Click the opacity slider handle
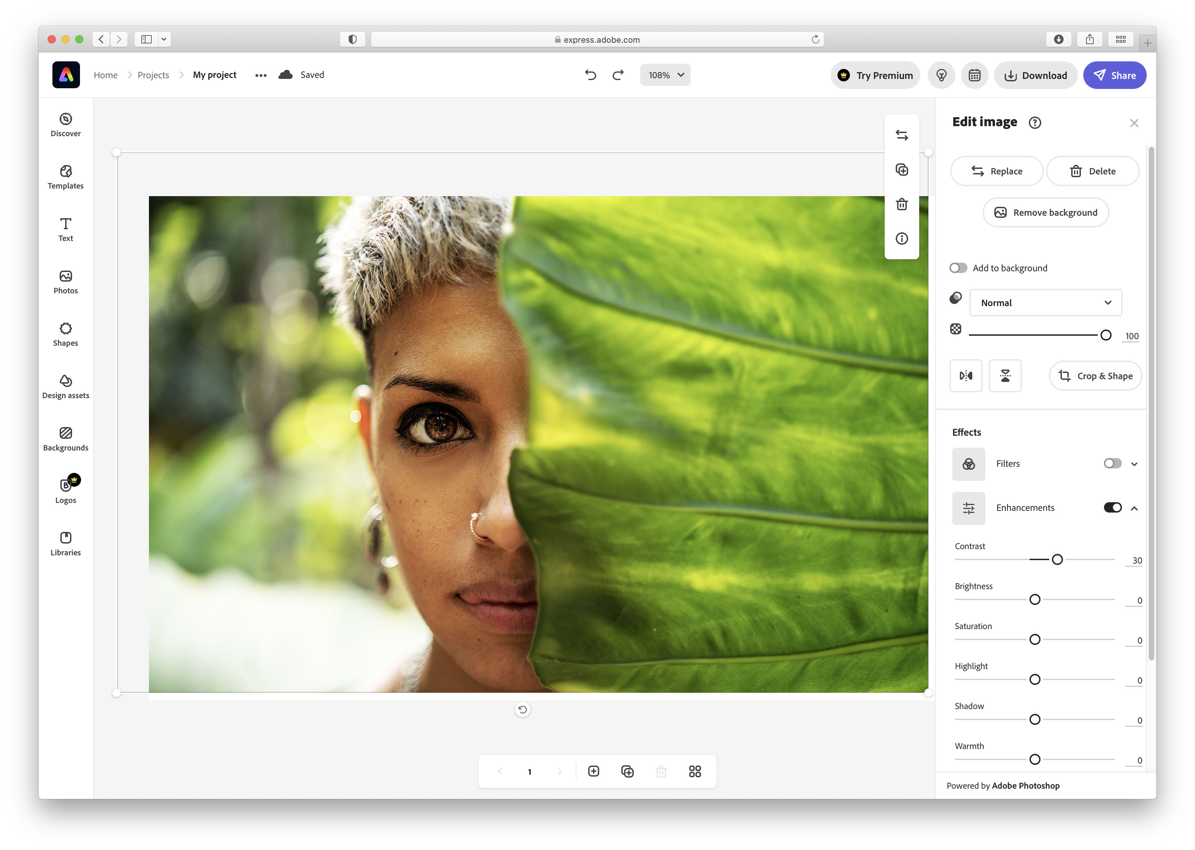1195x850 pixels. tap(1105, 335)
